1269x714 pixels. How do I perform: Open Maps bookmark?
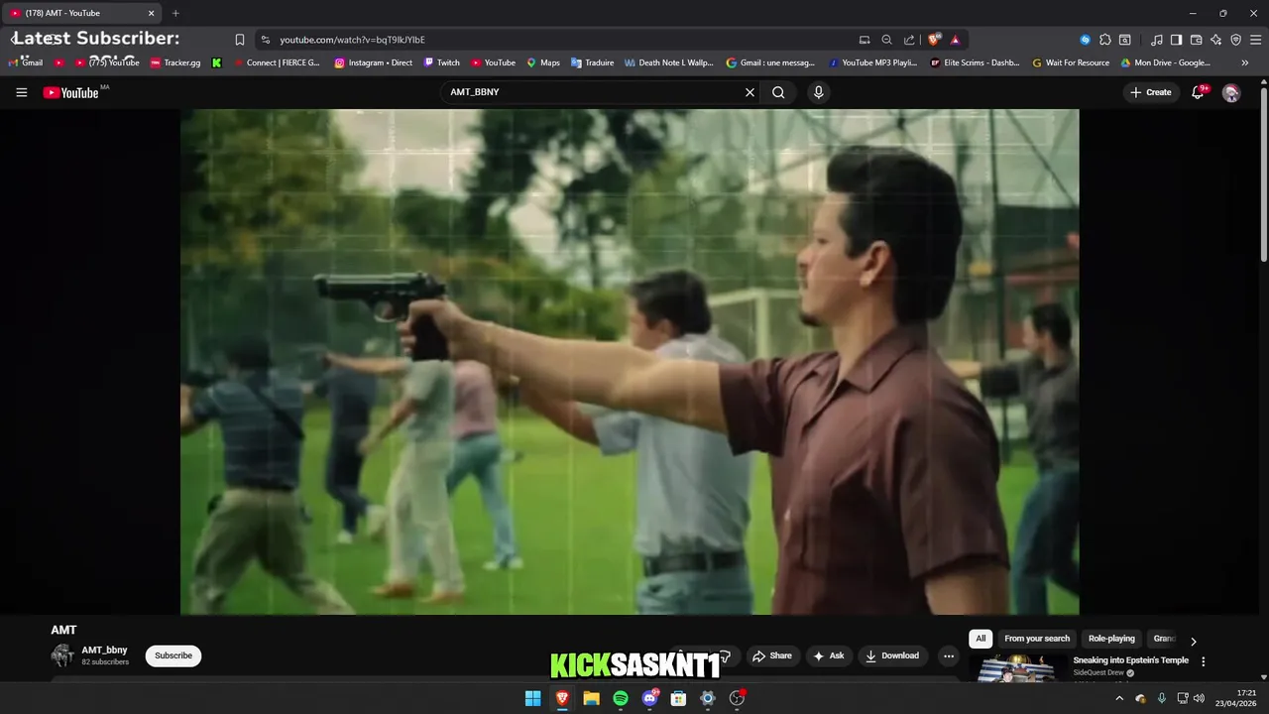click(543, 62)
